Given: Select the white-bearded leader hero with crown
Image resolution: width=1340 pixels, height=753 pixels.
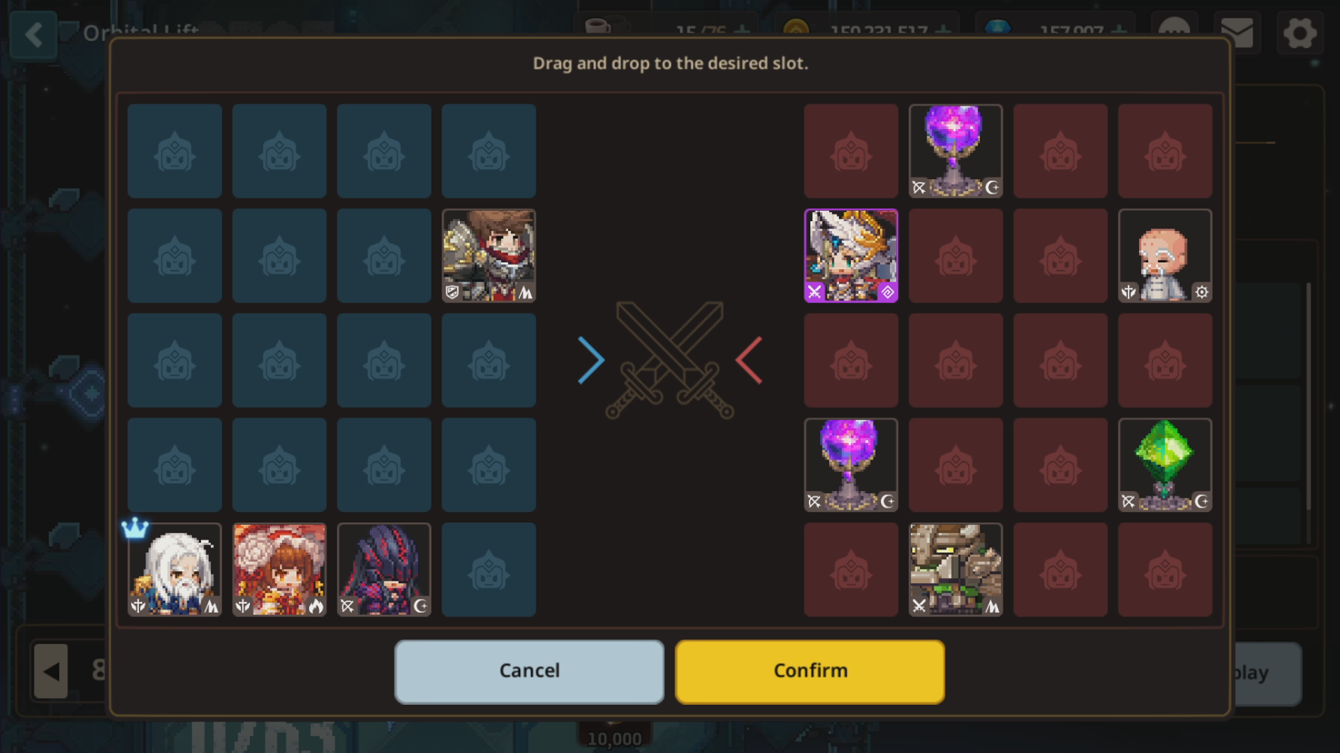Looking at the screenshot, I should pos(174,569).
